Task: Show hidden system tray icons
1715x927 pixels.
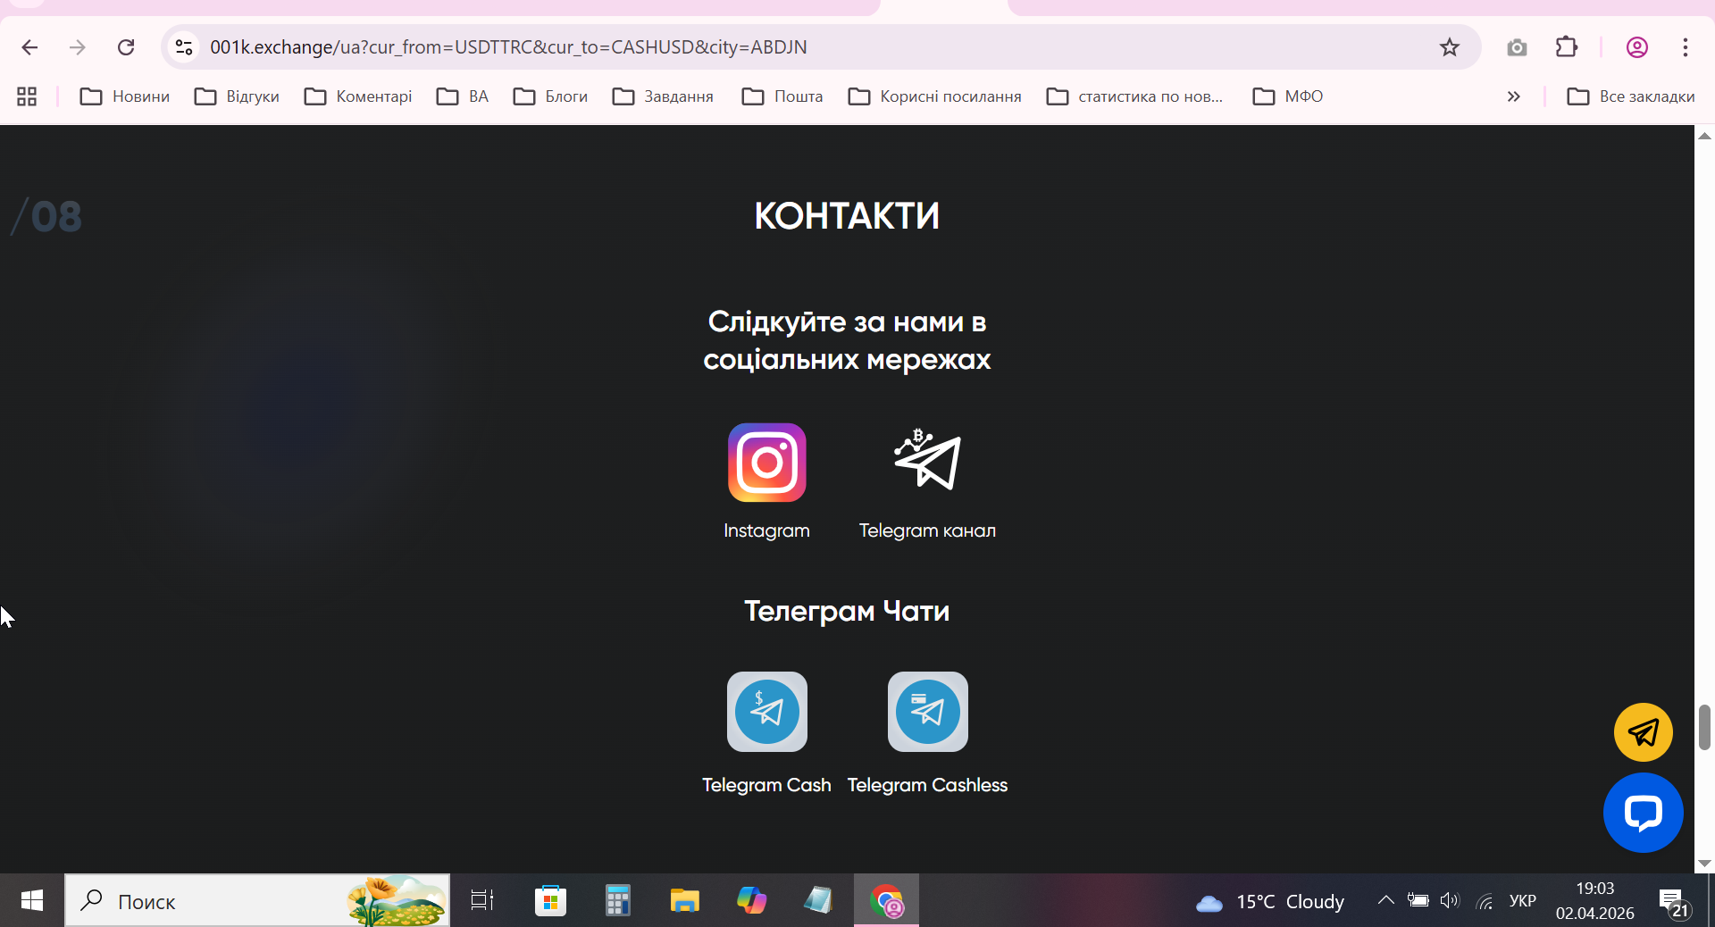Action: (1385, 900)
